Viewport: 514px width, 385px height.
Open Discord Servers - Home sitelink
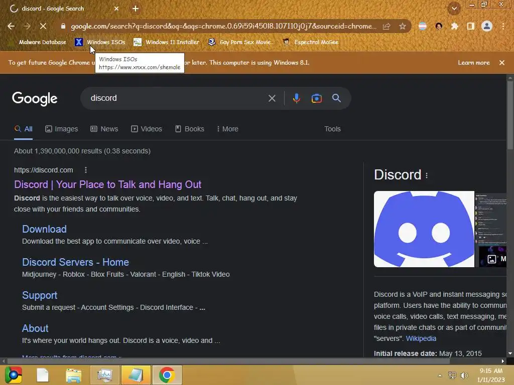click(75, 262)
